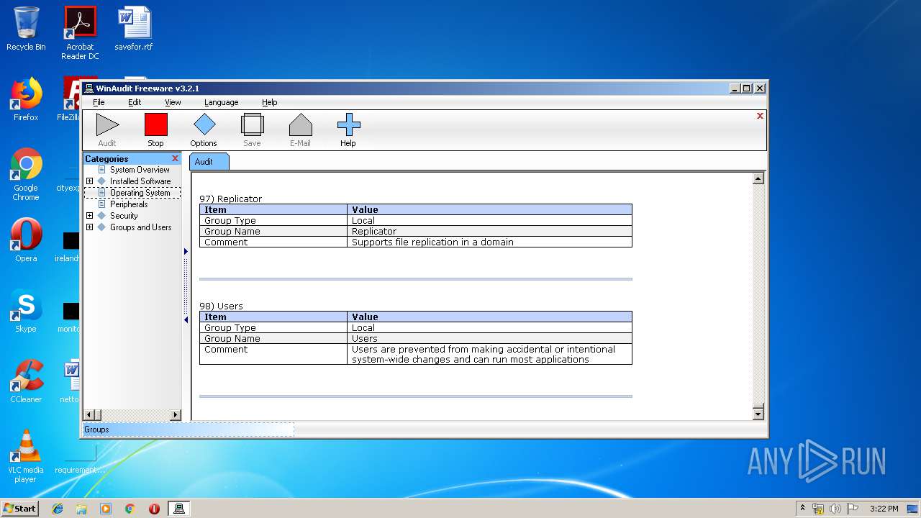Click Users comment value cell
This screenshot has width=921, height=518.
click(489, 355)
